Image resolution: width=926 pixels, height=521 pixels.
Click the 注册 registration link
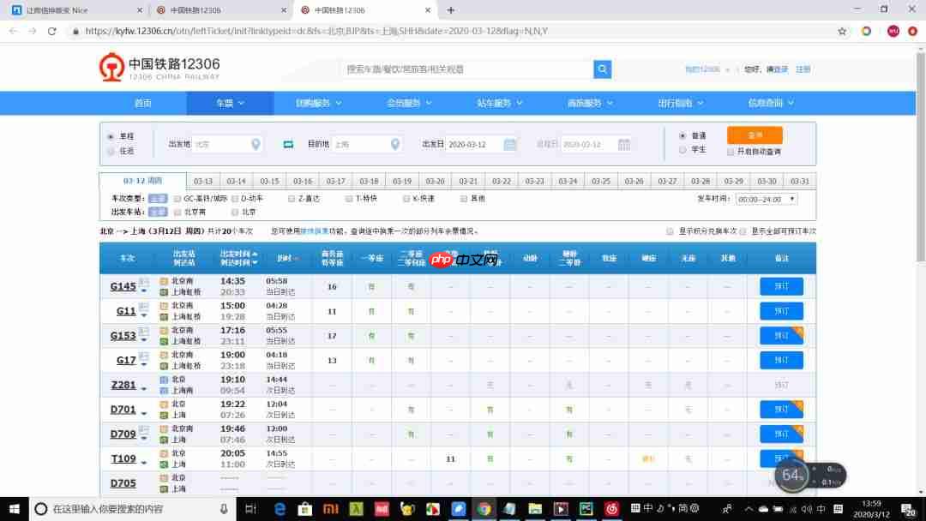tap(804, 69)
